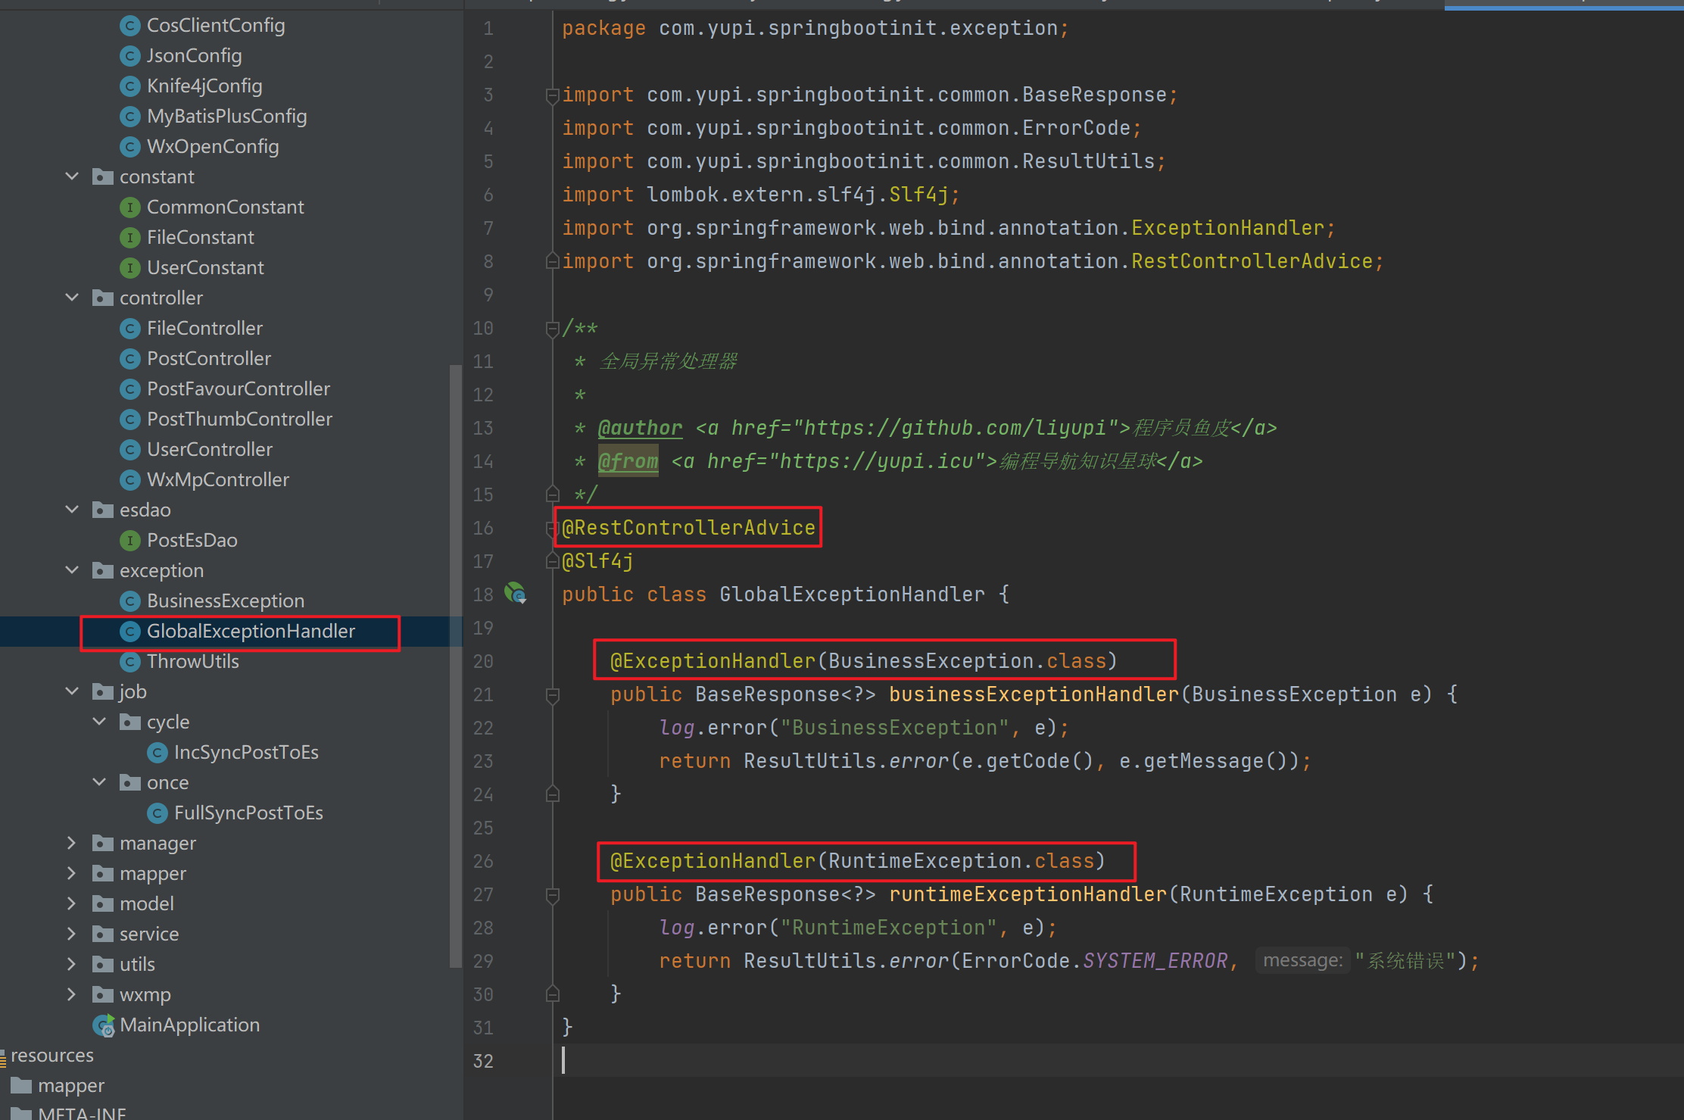The width and height of the screenshot is (1684, 1120).
Task: Click the MainApplication run class icon
Action: pyautogui.click(x=104, y=1025)
